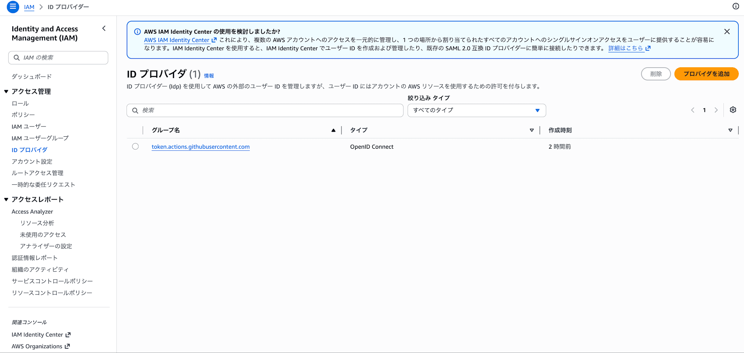Open the hamburger navigation menu
Image resolution: width=744 pixels, height=353 pixels.
[13, 7]
